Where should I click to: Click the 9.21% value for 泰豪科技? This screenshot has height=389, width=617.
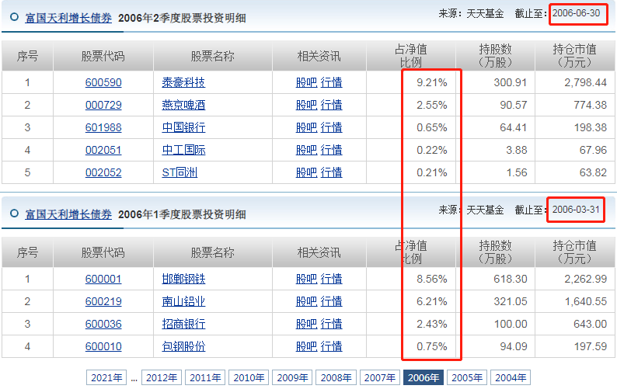431,82
